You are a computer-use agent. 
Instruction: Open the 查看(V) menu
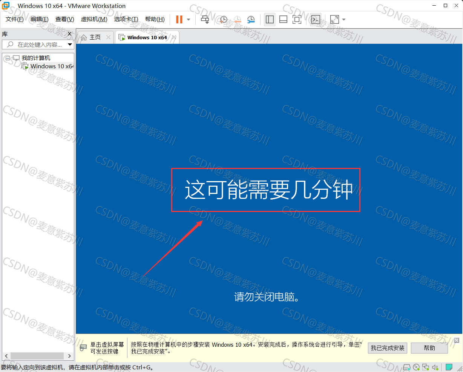[x=65, y=19]
